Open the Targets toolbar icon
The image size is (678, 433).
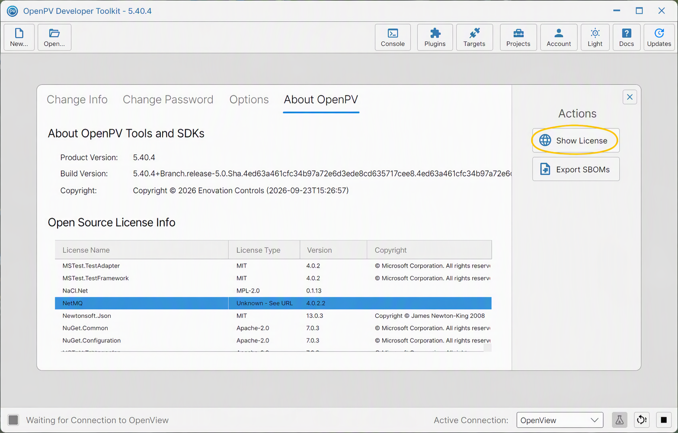coord(474,37)
